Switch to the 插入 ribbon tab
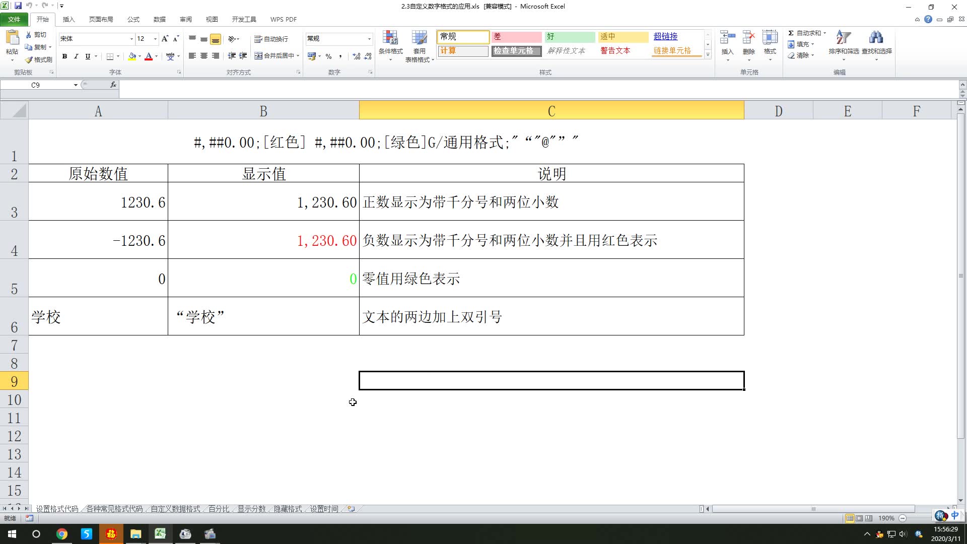 [68, 19]
